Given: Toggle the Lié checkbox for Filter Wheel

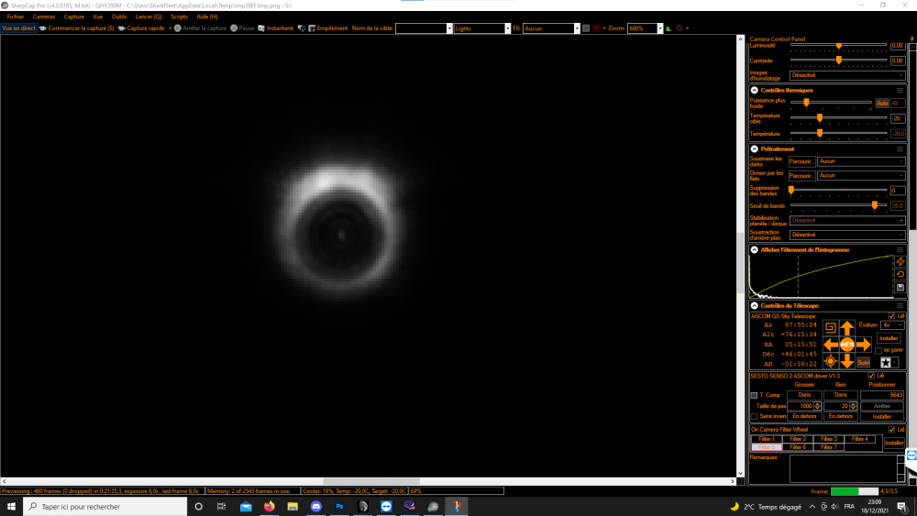Looking at the screenshot, I should 890,430.
